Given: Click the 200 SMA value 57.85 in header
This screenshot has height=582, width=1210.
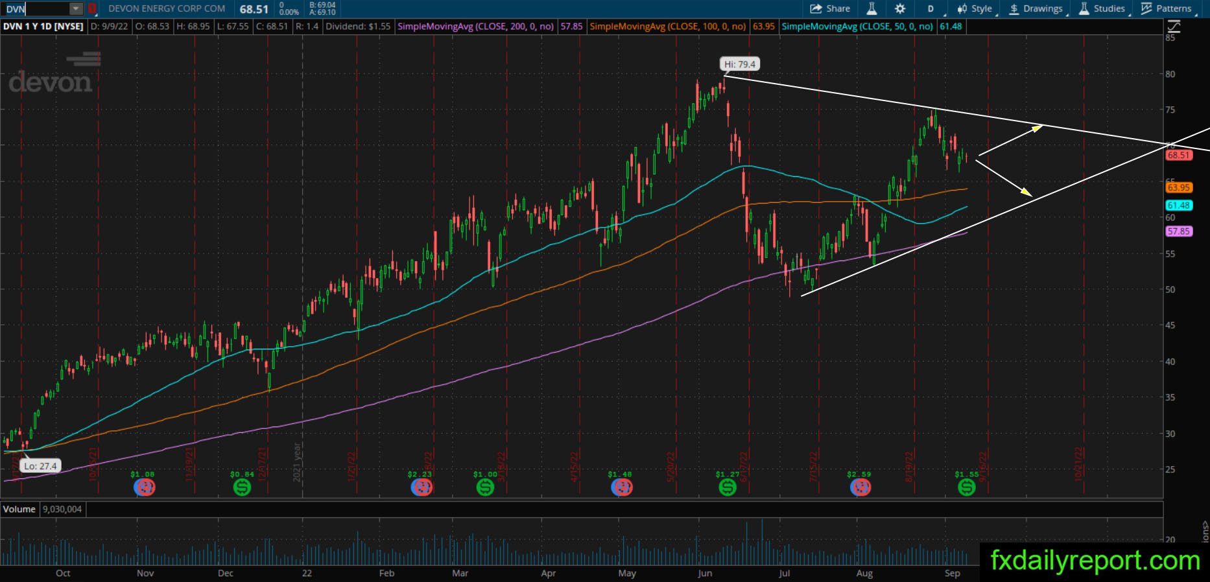Looking at the screenshot, I should (571, 27).
